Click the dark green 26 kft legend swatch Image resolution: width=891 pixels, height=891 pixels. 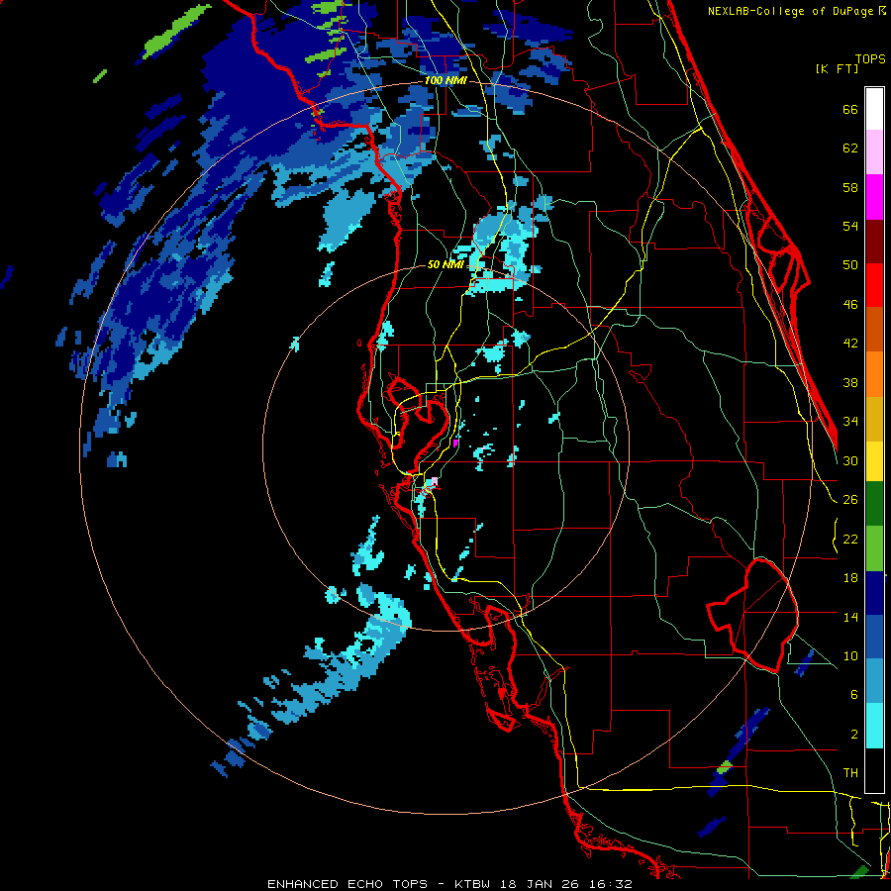[x=874, y=504]
